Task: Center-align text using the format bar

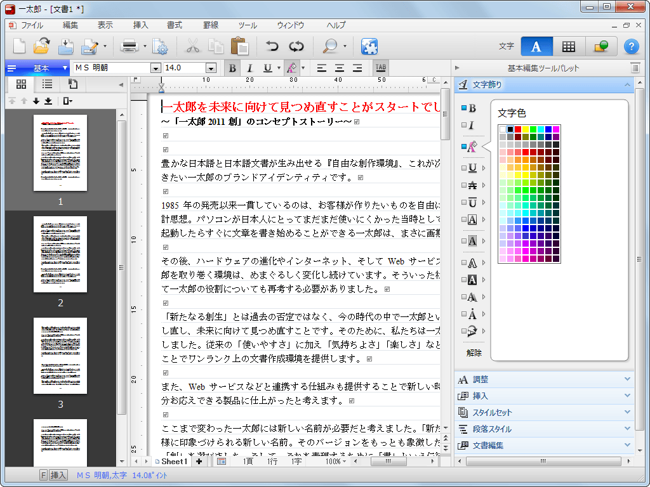Action: [340, 68]
